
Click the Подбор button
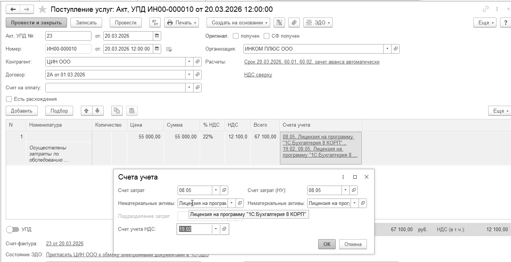[x=59, y=111]
